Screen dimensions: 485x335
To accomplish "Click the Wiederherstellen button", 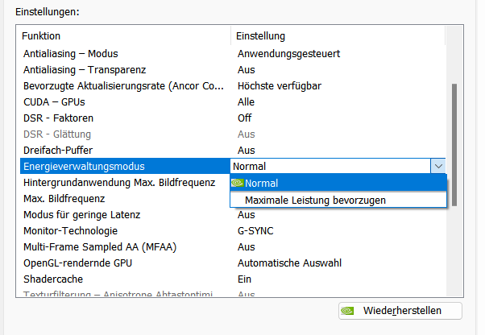I will coord(400,311).
